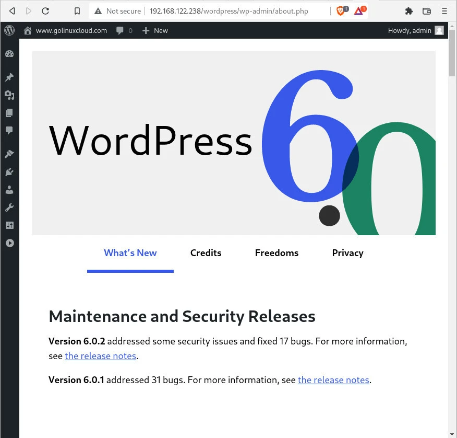Open the Pages icon in the sidebar
The image size is (457, 438).
(x=9, y=113)
